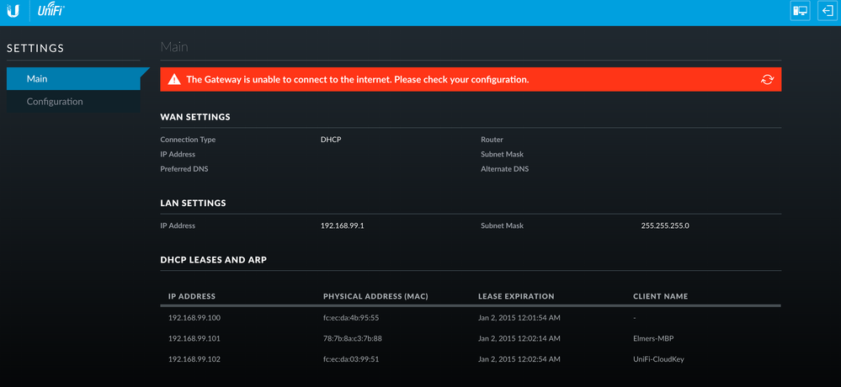841x387 pixels.
Task: Click the DHCP connection type value
Action: (331, 140)
